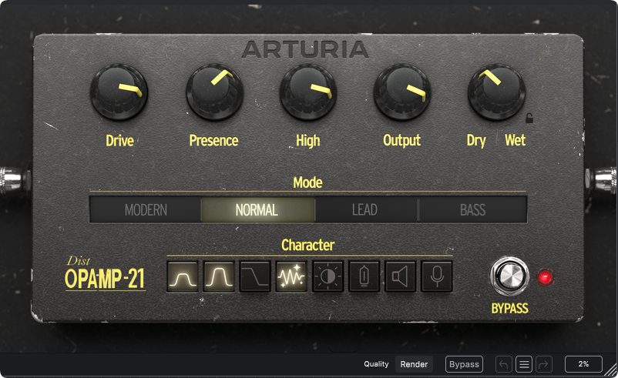This screenshot has width=618, height=378.
Task: Select LEAD mode
Action: pyautogui.click(x=366, y=210)
